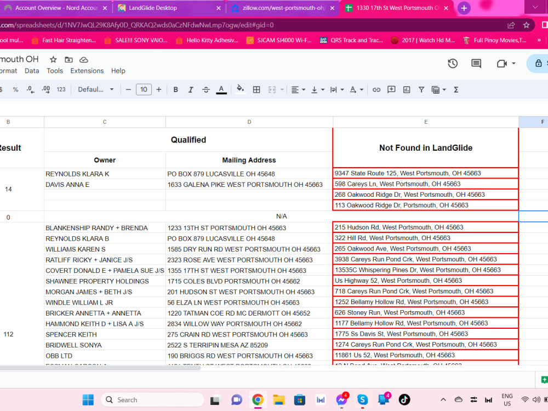The width and height of the screenshot is (548, 411).
Task: Click the font size field
Action: click(x=144, y=89)
